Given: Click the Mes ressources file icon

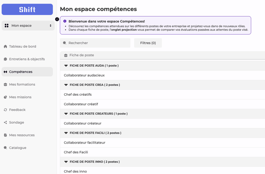Looking at the screenshot, I should coord(5,135).
